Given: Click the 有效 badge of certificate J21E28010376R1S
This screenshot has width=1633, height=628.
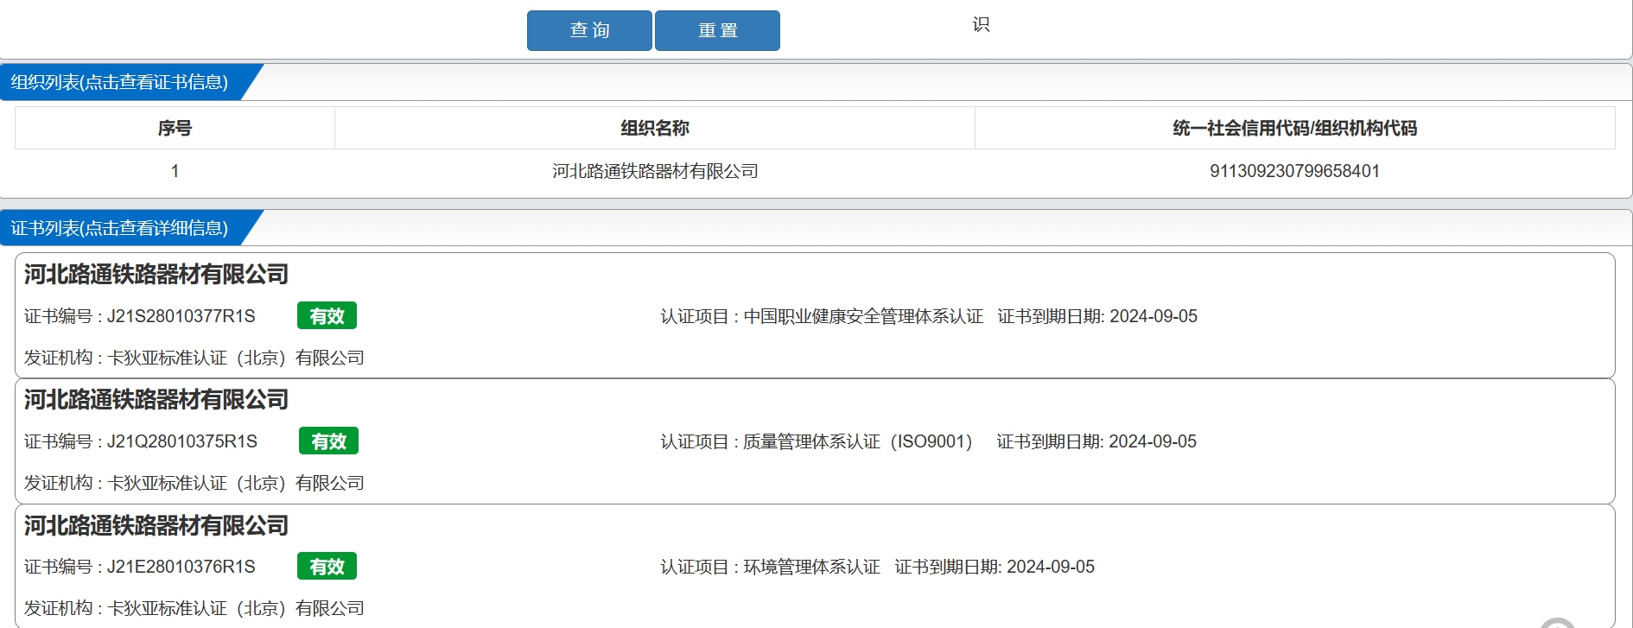Looking at the screenshot, I should click(x=327, y=567).
